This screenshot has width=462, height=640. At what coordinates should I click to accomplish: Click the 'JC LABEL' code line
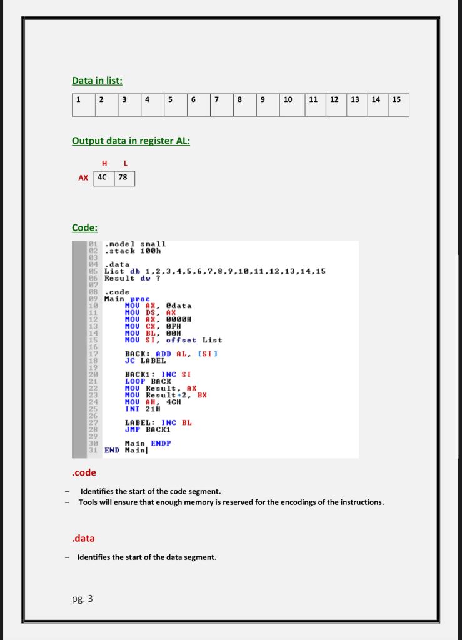(x=145, y=361)
